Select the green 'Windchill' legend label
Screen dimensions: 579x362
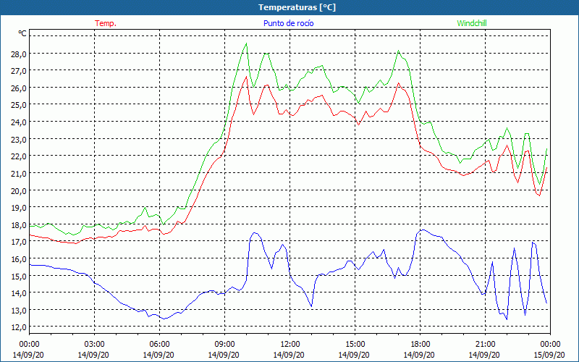click(472, 23)
